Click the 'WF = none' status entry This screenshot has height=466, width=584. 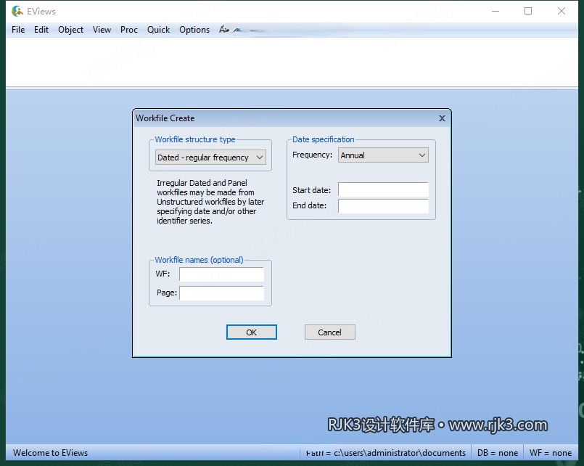551,453
